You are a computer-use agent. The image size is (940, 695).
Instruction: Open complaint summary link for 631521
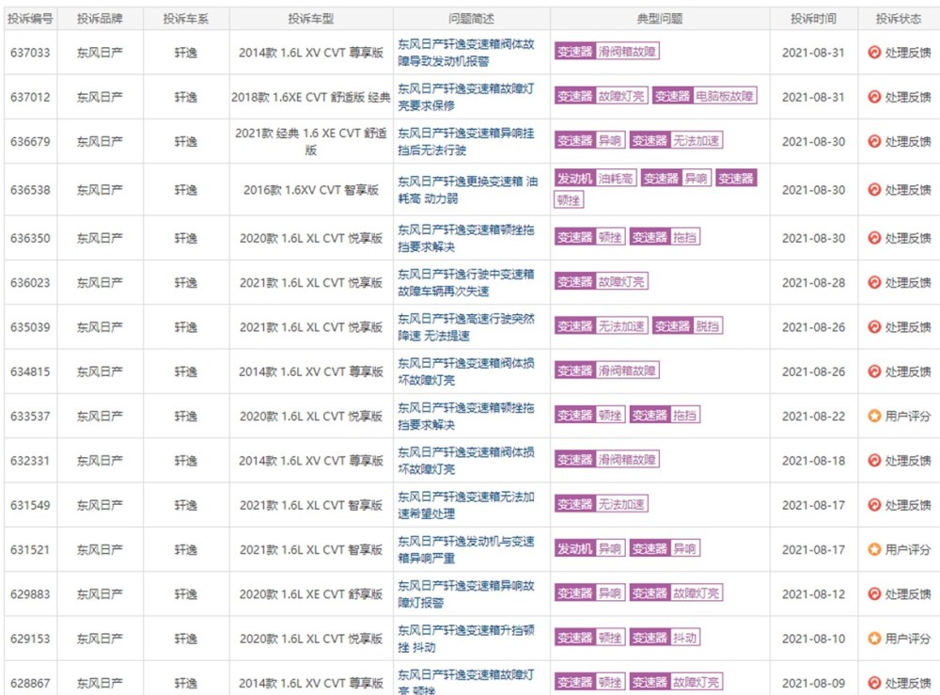pos(466,549)
